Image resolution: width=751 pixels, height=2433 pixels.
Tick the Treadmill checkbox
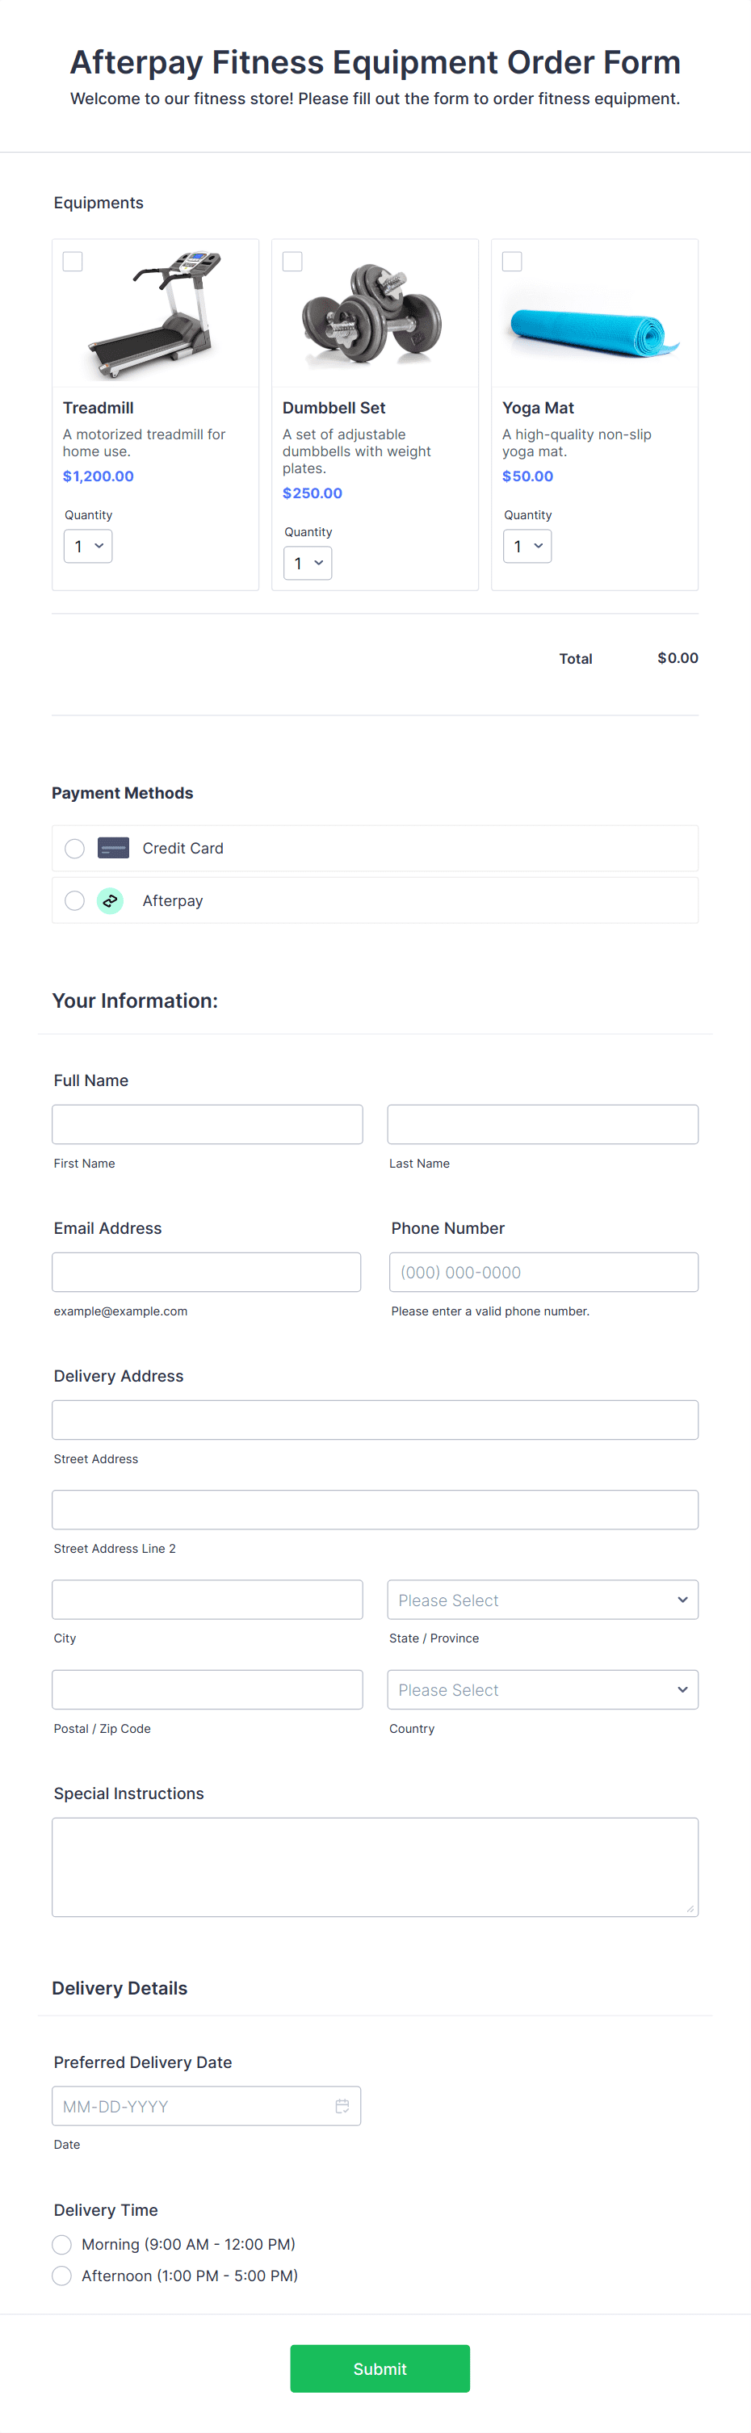point(73,262)
